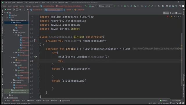Screen dimensions: 186x105
Task: Open project panel settings gear
Action: [24, 10]
